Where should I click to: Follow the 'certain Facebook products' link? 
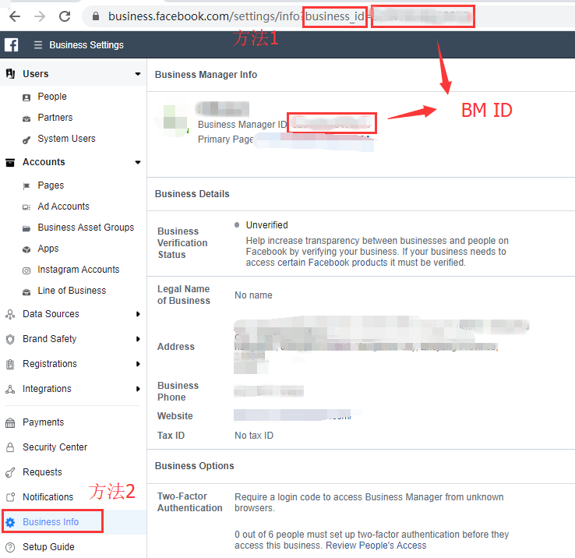[x=332, y=263]
